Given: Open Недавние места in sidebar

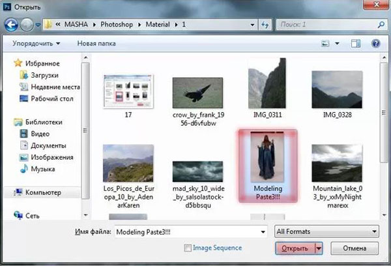Looking at the screenshot, I should (x=55, y=87).
